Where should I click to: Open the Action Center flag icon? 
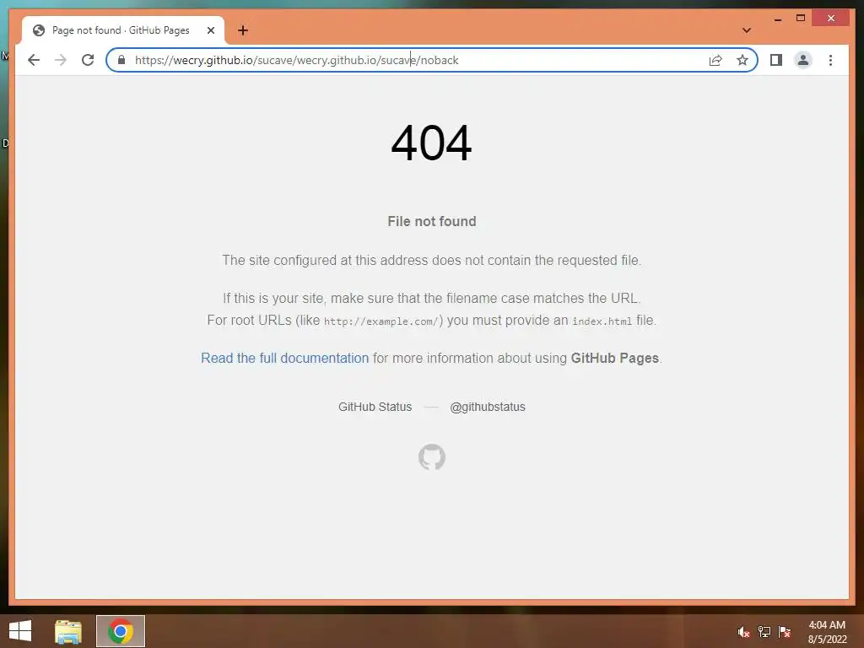point(785,632)
